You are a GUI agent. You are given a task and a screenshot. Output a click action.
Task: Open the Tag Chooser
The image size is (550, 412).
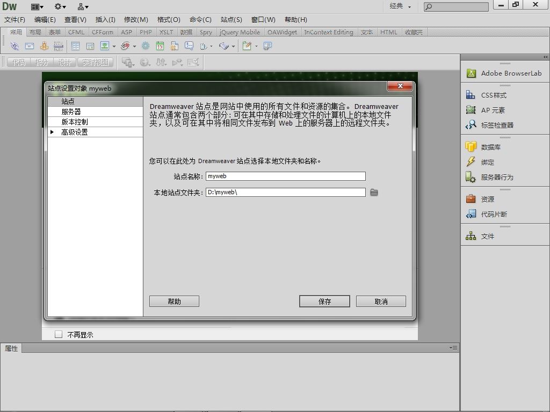267,46
